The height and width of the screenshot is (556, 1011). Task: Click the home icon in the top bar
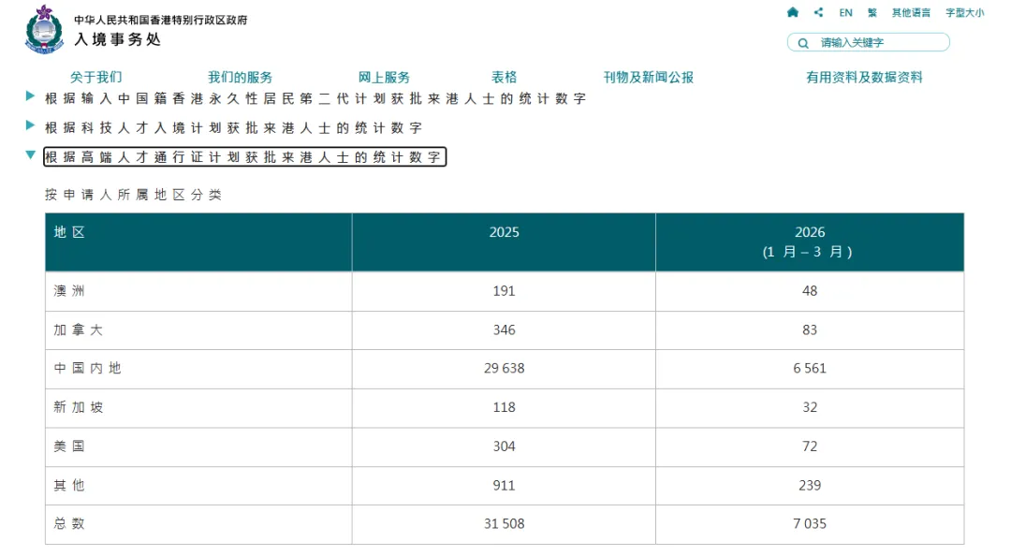click(x=793, y=12)
